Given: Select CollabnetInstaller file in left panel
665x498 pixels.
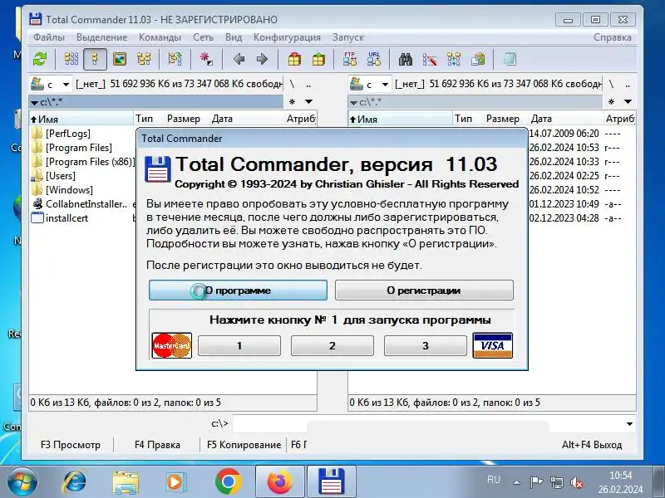Looking at the screenshot, I should [x=80, y=204].
